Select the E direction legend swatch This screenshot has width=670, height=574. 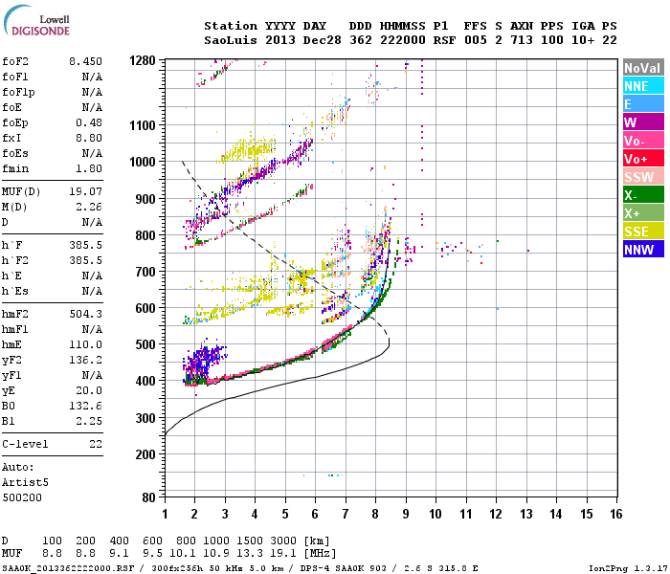[643, 104]
